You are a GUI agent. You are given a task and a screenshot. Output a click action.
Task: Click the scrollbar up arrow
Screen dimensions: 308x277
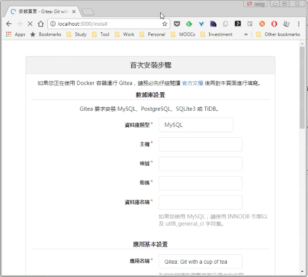(x=302, y=44)
